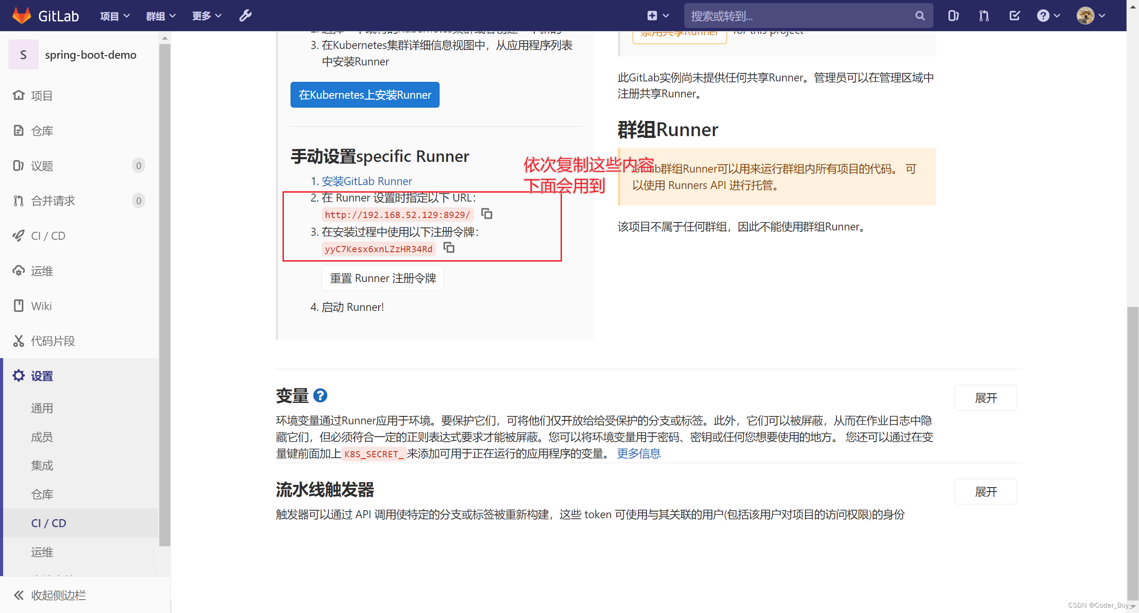The height and width of the screenshot is (613, 1139).
Task: Open the admin area wrench icon
Action: pos(246,16)
